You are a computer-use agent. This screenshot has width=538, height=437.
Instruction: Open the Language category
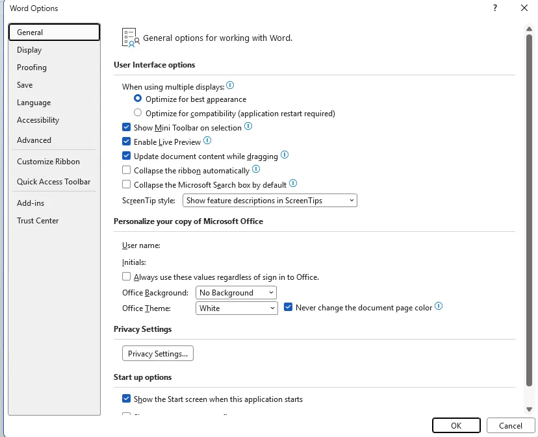pyautogui.click(x=54, y=103)
